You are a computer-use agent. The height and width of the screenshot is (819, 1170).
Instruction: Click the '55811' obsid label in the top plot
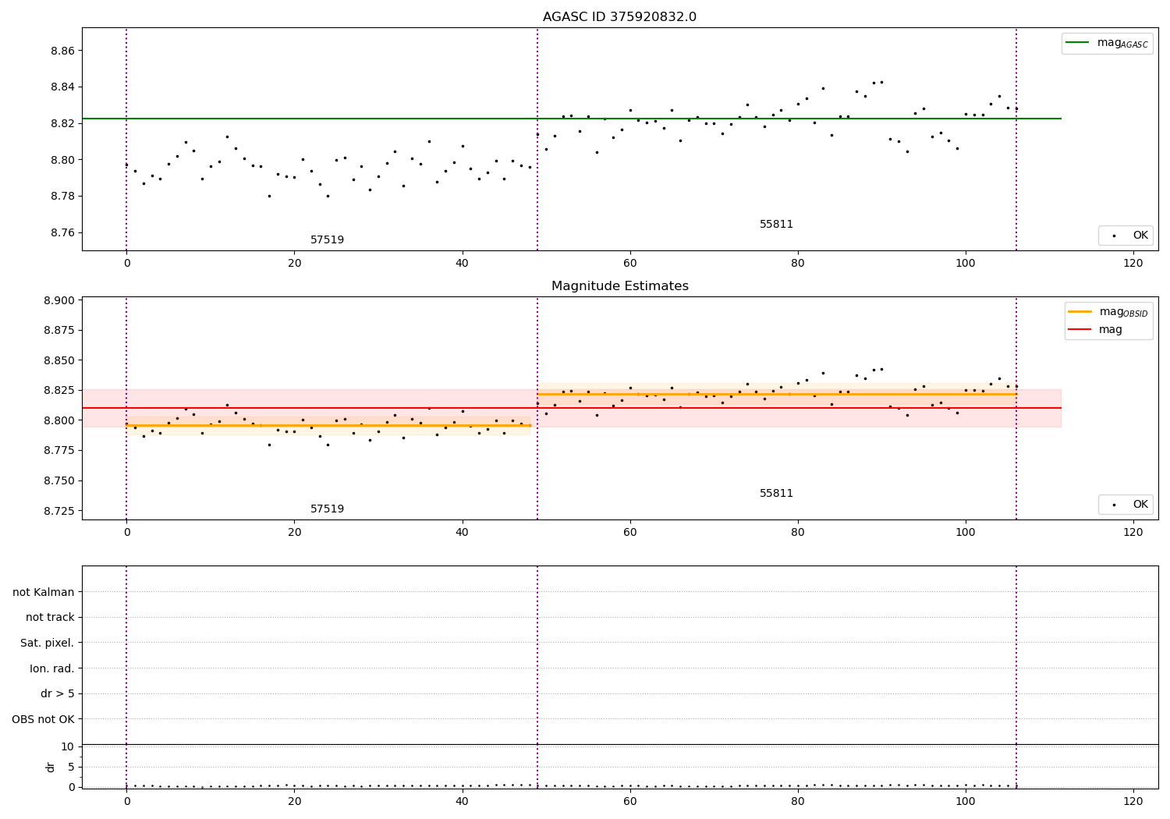[x=776, y=225]
